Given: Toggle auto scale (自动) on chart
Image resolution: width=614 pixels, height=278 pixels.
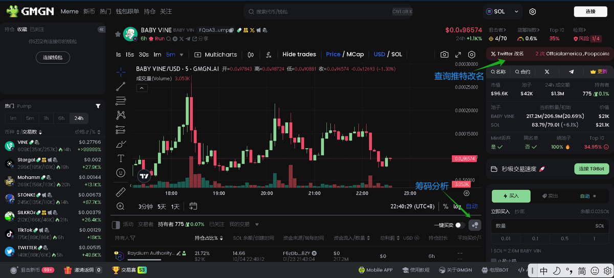Looking at the screenshot, I should (x=472, y=206).
